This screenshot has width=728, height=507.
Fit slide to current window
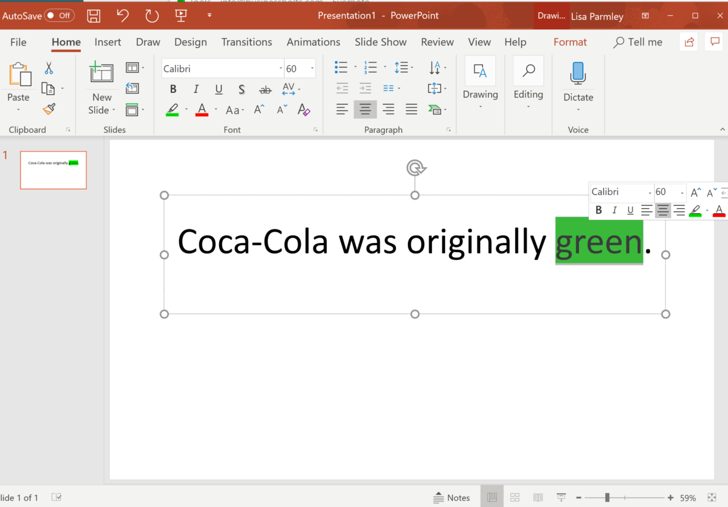[712, 497]
